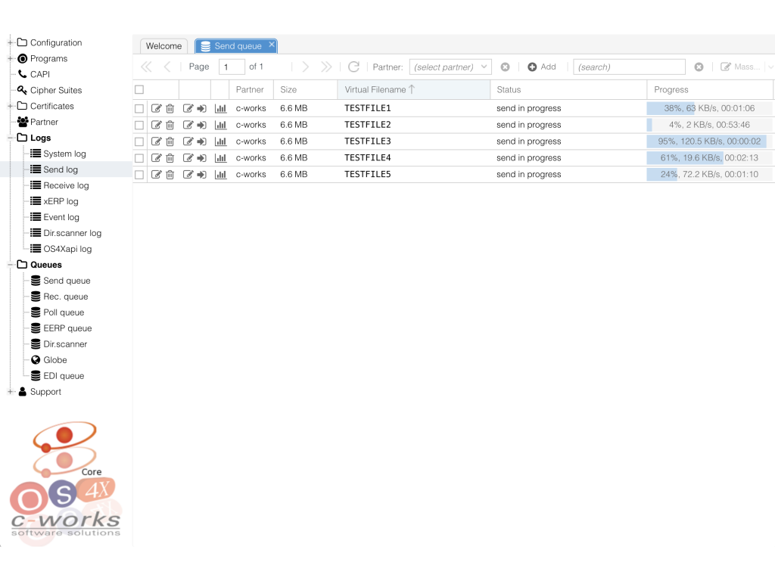Open Globe in the Queues tree
Image resolution: width=775 pixels, height=581 pixels.
(x=54, y=360)
